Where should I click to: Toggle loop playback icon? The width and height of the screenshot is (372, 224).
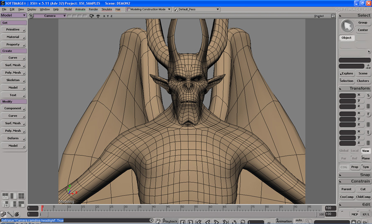(x=234, y=222)
